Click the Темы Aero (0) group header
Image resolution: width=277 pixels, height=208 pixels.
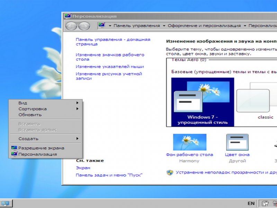click(189, 60)
